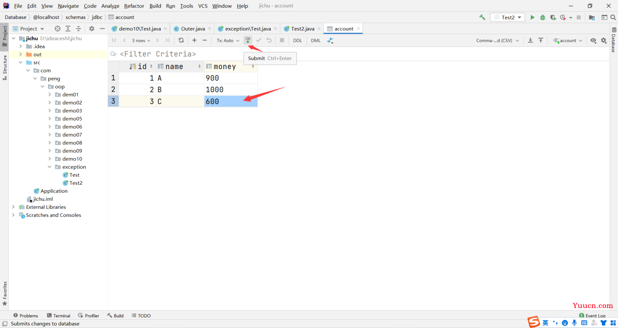This screenshot has height=328, width=618.
Task: Open the account session dropdown in toolbar
Action: coord(568,40)
